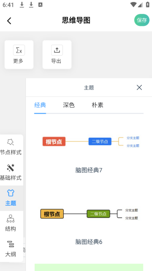Tap the battery icon in status bar
The height and width of the screenshot is (271, 152).
(x=148, y=5)
